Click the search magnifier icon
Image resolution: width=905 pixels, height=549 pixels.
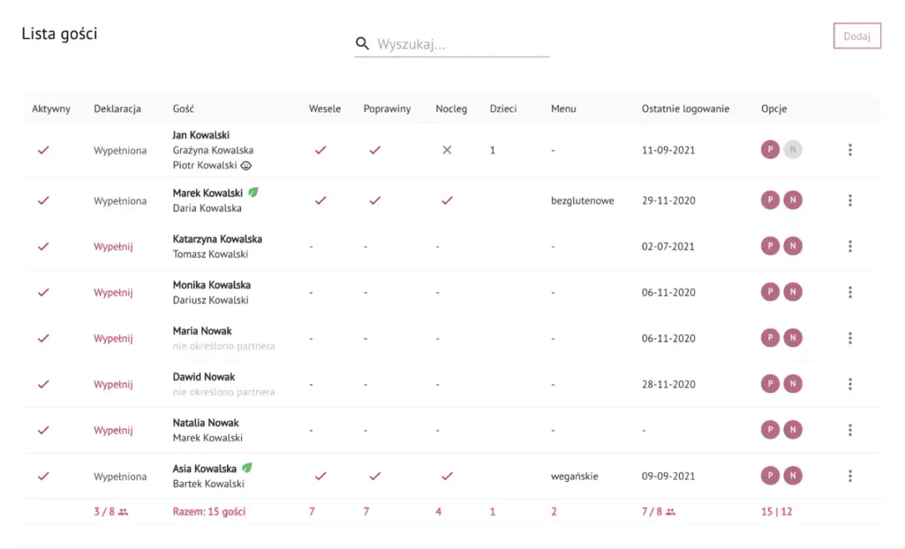[x=362, y=43]
